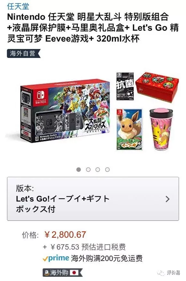Select the third image carousel dot

tap(98, 170)
